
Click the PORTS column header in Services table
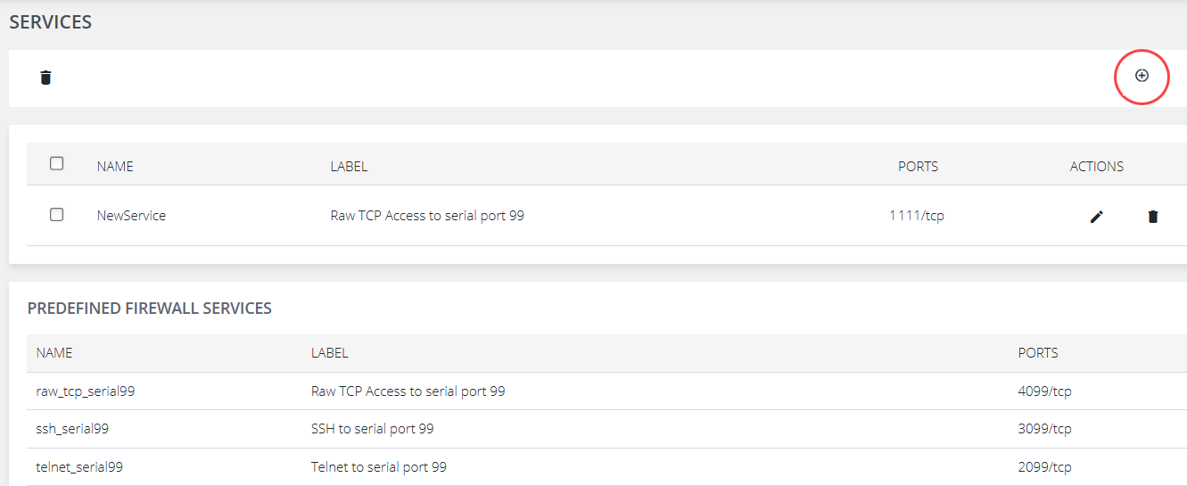918,167
